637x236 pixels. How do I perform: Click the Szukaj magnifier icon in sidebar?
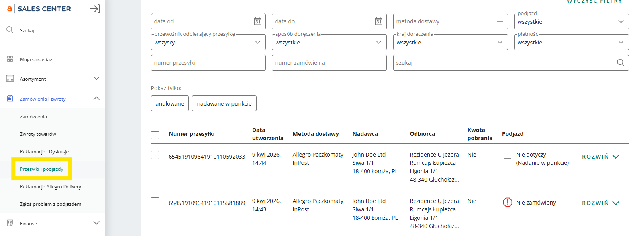point(10,30)
